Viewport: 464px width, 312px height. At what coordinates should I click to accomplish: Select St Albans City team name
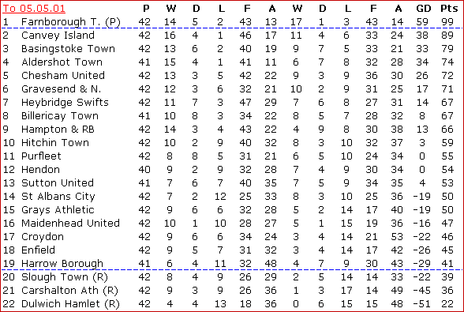pos(58,196)
